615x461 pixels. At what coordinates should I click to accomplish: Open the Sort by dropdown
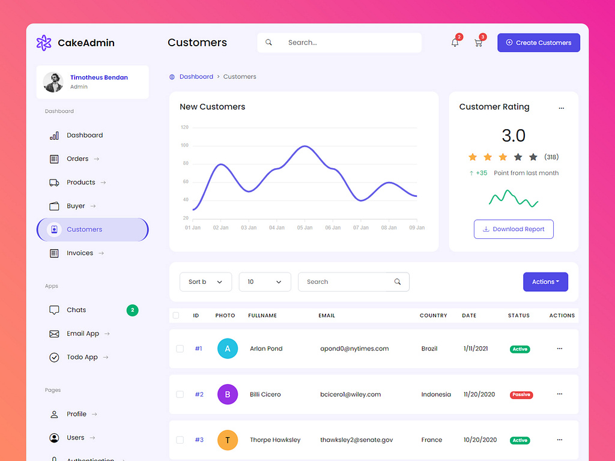click(x=205, y=282)
